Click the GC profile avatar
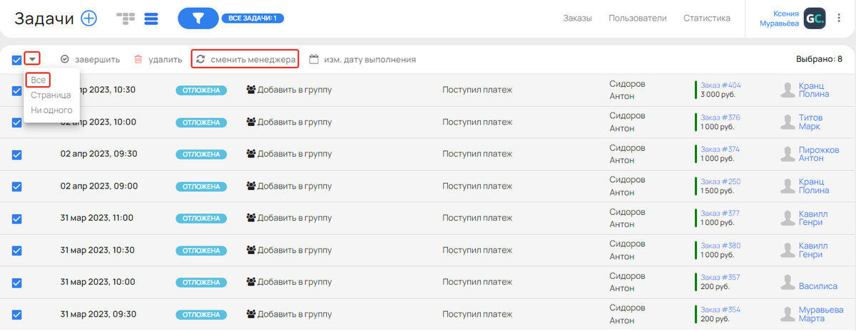Viewport: 856px width, 331px height. click(x=815, y=19)
